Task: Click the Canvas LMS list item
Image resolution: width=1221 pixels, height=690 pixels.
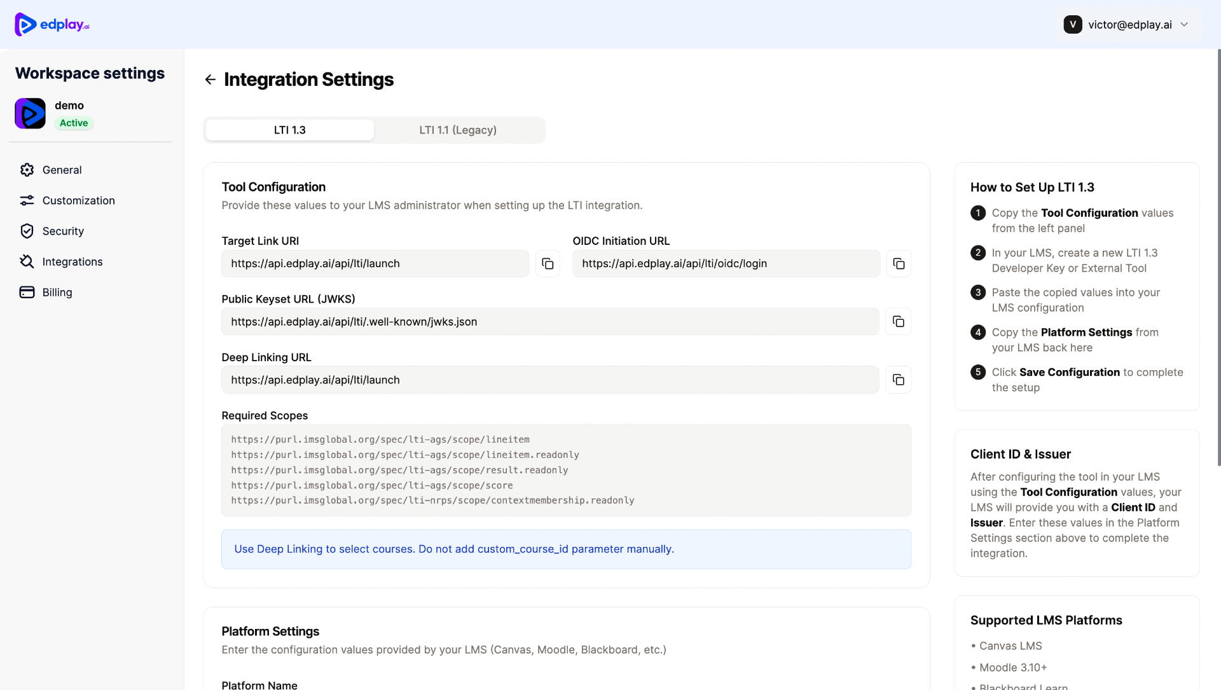Action: point(1011,645)
